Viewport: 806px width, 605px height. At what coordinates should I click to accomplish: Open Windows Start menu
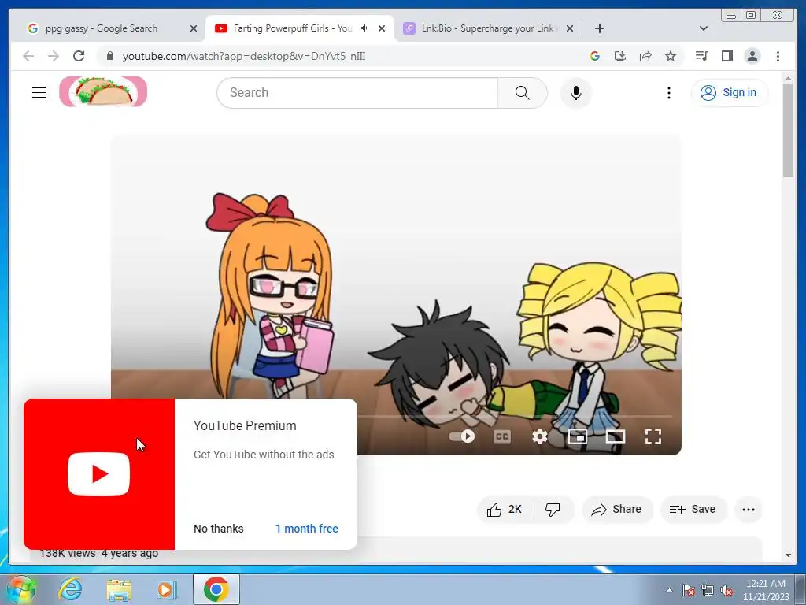(x=21, y=589)
